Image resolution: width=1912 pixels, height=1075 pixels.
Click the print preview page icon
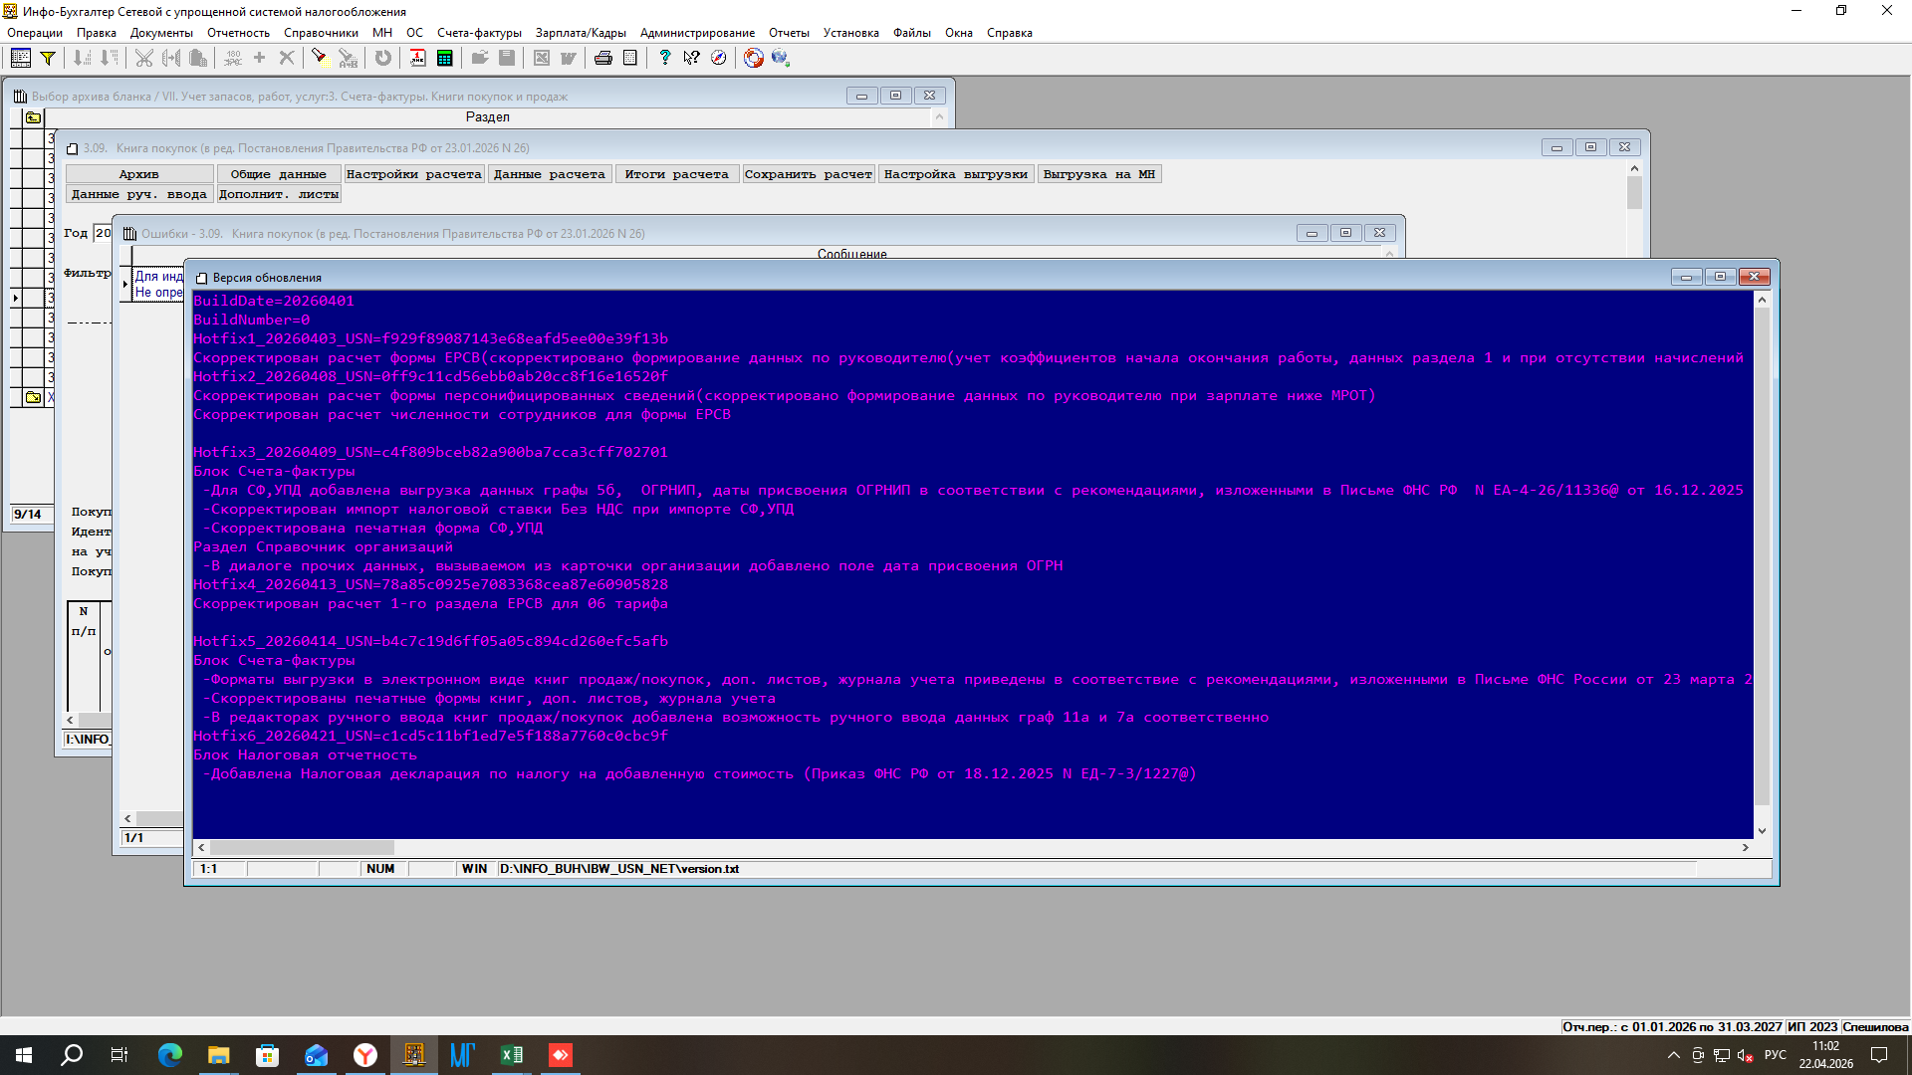click(x=629, y=58)
